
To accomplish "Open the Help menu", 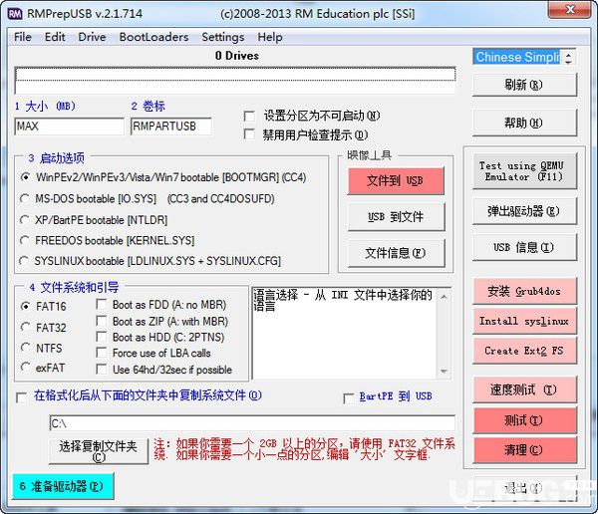I will [270, 37].
